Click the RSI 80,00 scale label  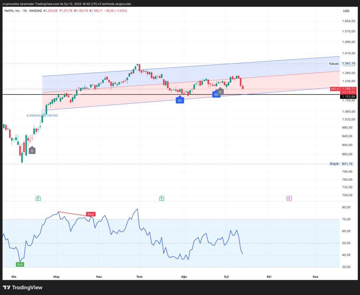(x=346, y=207)
